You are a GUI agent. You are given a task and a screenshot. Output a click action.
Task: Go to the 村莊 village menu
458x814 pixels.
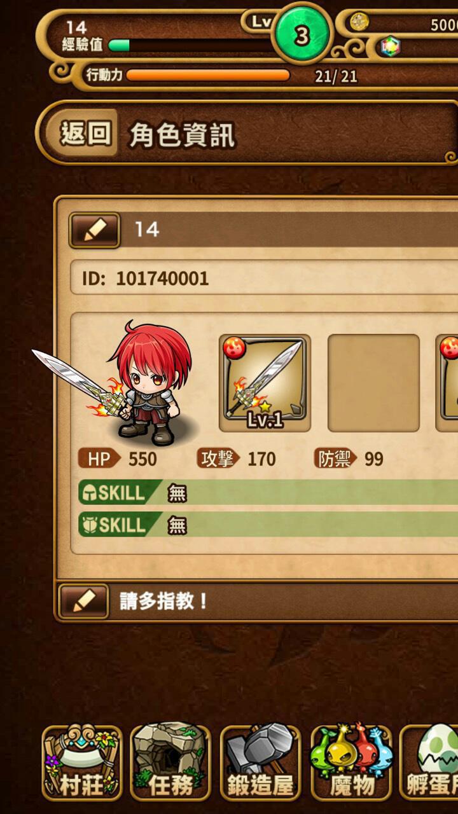point(82,762)
